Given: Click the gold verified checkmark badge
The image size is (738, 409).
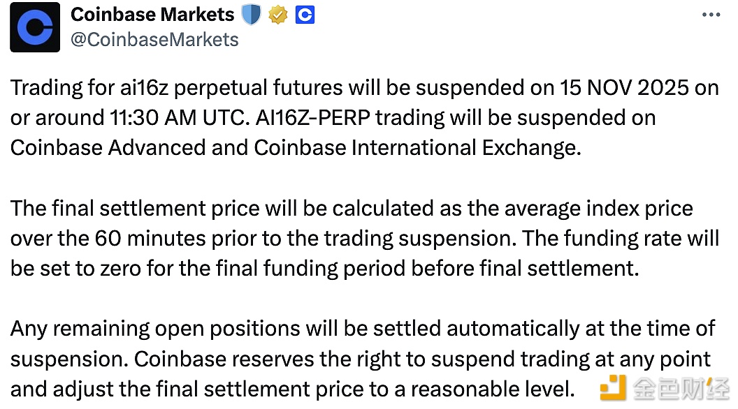Looking at the screenshot, I should (278, 14).
